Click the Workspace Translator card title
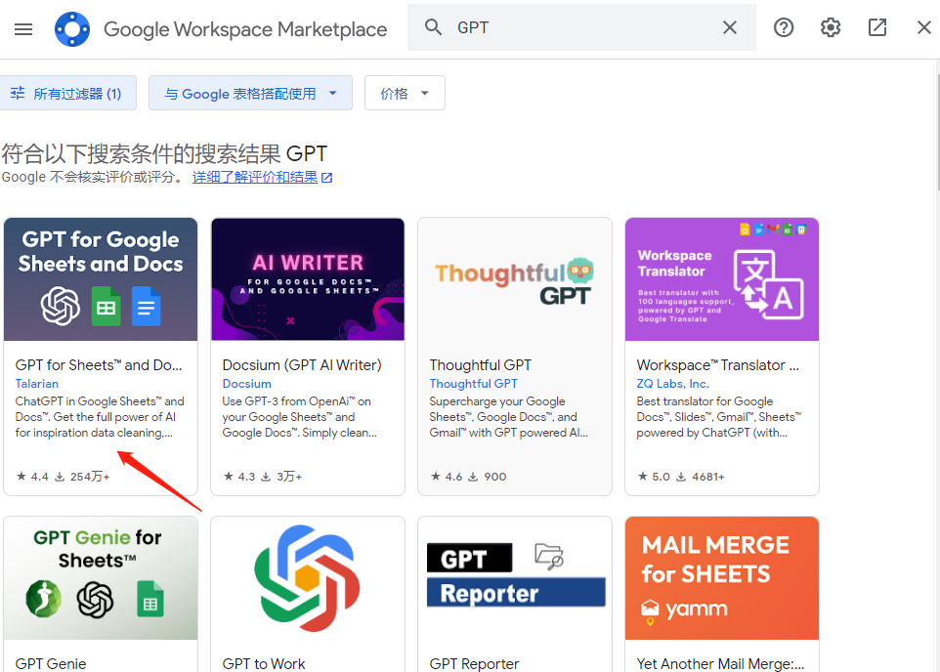Image resolution: width=940 pixels, height=672 pixels. [717, 365]
